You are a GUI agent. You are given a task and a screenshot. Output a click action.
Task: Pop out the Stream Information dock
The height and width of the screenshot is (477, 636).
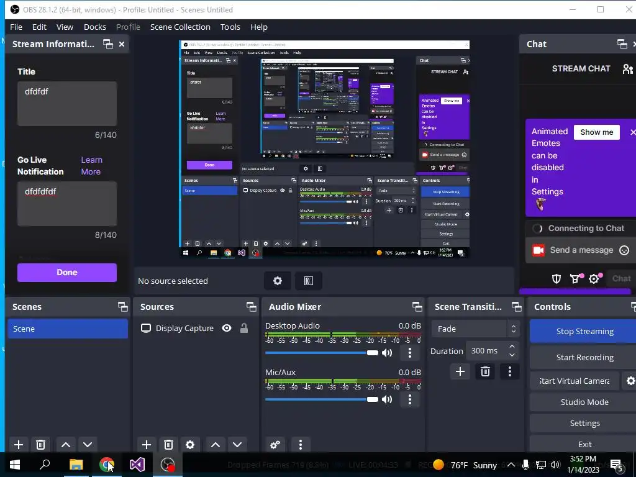[108, 44]
